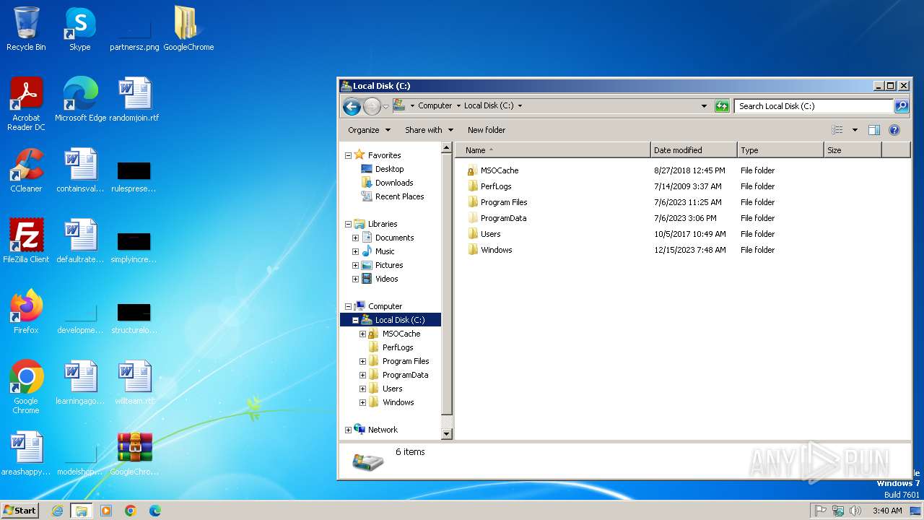Open Chrome from the taskbar
Image resolution: width=924 pixels, height=520 pixels.
click(x=131, y=511)
